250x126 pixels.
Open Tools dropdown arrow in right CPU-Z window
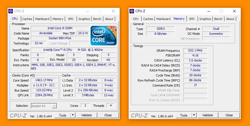click(194, 115)
